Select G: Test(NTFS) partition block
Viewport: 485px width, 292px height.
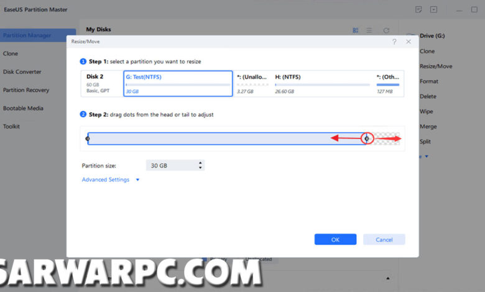point(178,84)
